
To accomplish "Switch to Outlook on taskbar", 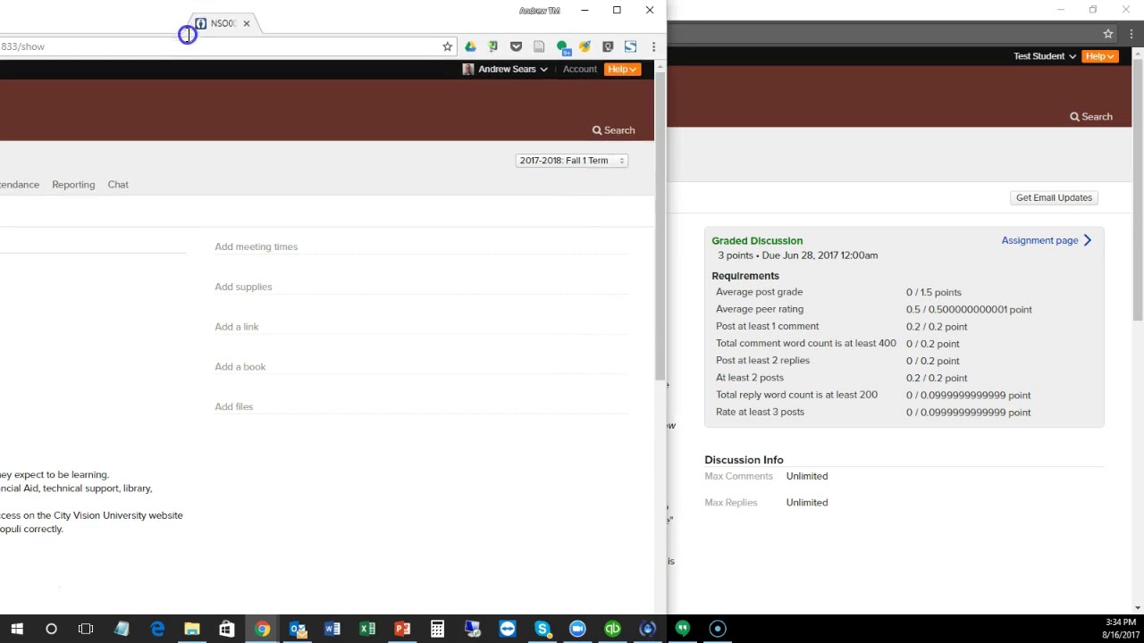I will pos(297,629).
